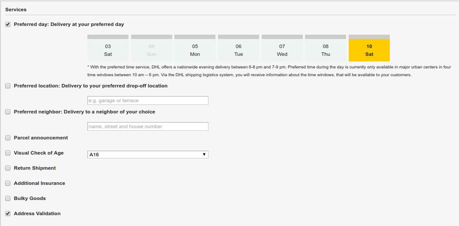
Task: Enable Preferred location delivery checkbox
Action: coord(8,86)
